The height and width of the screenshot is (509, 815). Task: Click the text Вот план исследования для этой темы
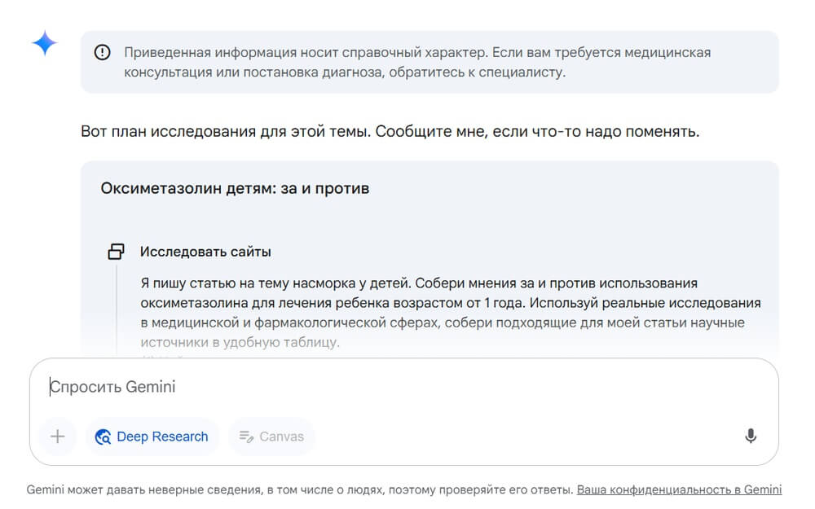(x=226, y=131)
